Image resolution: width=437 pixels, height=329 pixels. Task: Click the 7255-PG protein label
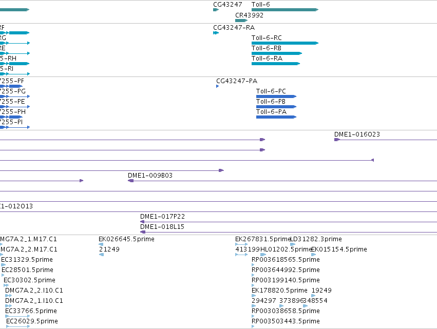point(13,91)
